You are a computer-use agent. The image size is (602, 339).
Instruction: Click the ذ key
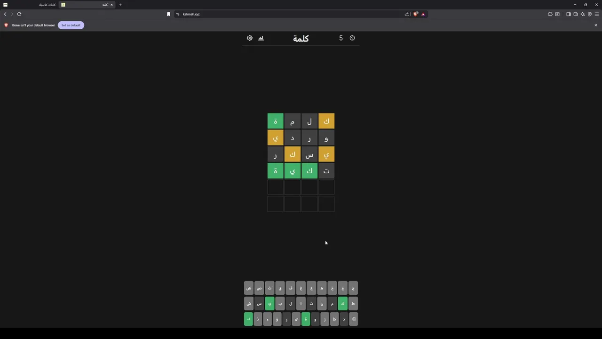pyautogui.click(x=258, y=319)
